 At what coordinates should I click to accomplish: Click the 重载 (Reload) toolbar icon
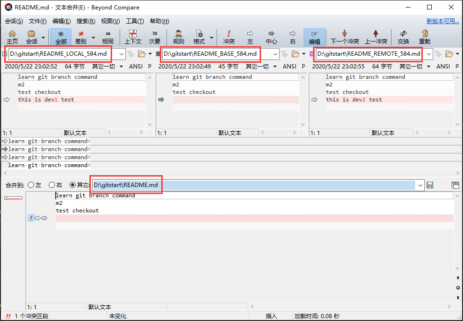pyautogui.click(x=425, y=37)
